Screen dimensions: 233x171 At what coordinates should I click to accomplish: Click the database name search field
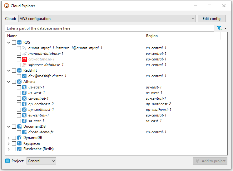tap(109, 28)
